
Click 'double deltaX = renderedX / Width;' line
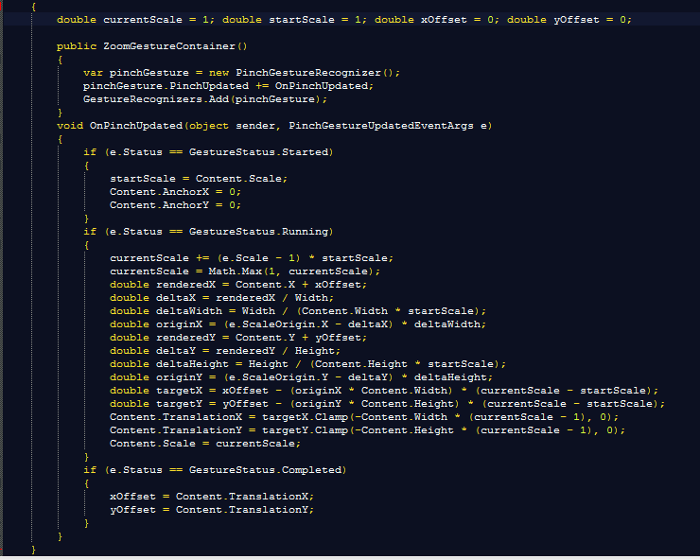pyautogui.click(x=222, y=298)
